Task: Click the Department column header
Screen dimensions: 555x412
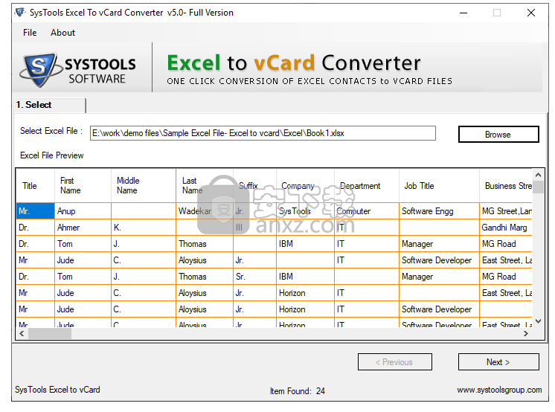Action: [x=366, y=186]
